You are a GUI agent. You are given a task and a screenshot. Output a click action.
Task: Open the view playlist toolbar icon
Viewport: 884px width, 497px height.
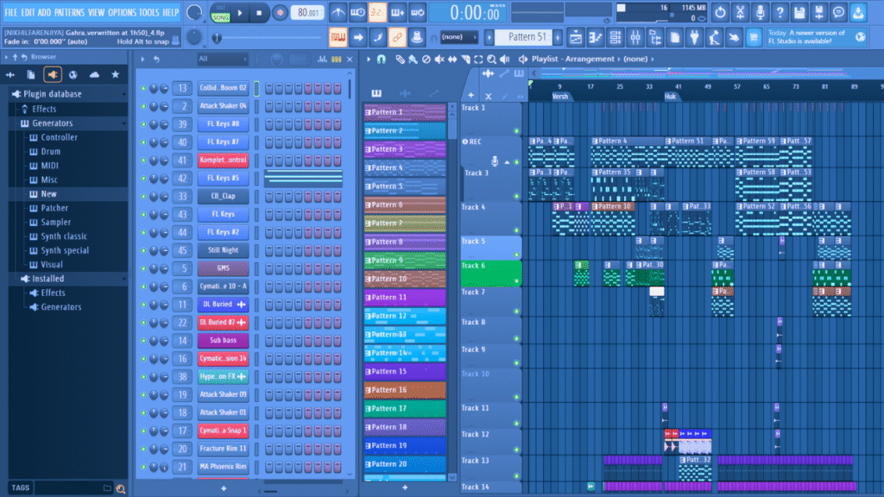tap(576, 38)
